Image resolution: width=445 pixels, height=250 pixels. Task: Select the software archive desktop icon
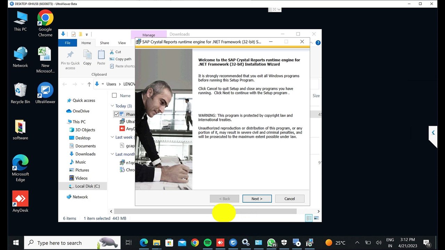point(20,130)
